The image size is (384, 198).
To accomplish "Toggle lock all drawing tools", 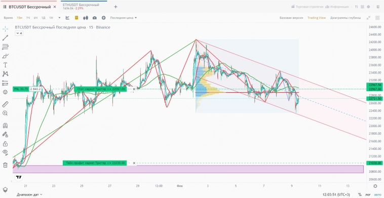I will pos(5,143).
